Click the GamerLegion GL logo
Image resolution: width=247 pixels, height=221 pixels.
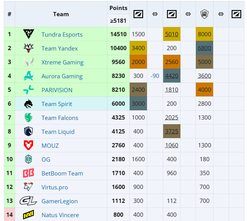pos(28,201)
